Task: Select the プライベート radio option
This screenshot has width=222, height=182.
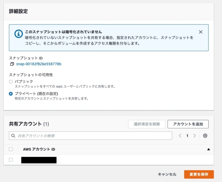Action: (x=11, y=94)
